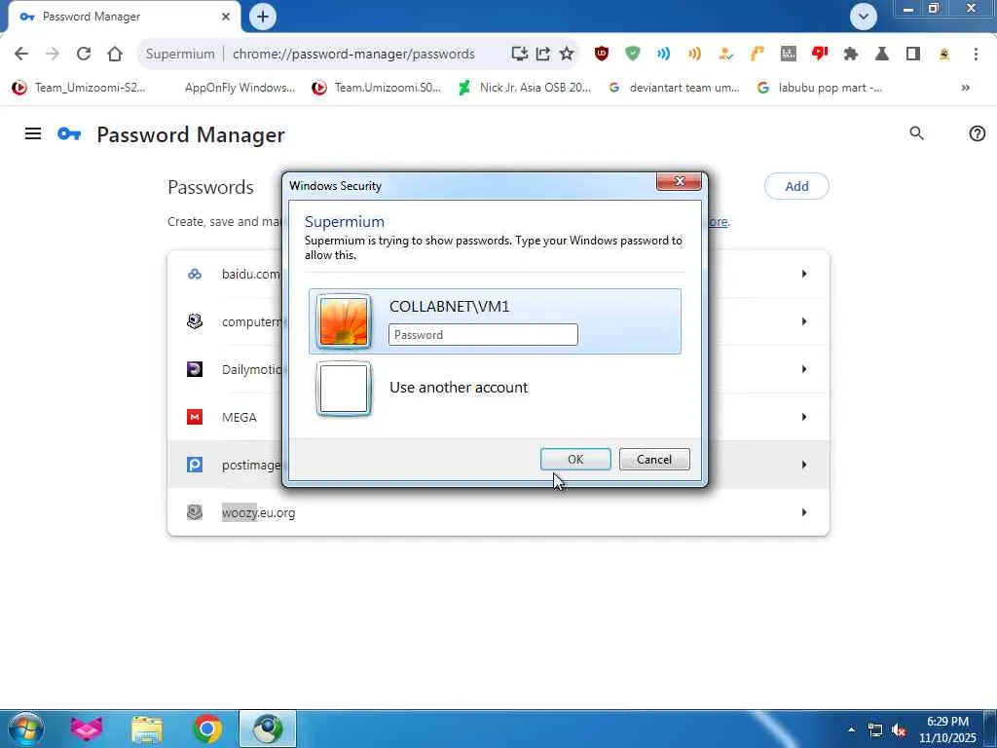Open the browser three-dot menu
Screen dimensions: 997x748
(976, 55)
